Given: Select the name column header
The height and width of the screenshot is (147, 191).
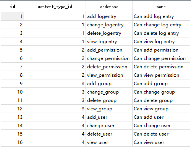Looking at the screenshot, I should (x=161, y=6).
